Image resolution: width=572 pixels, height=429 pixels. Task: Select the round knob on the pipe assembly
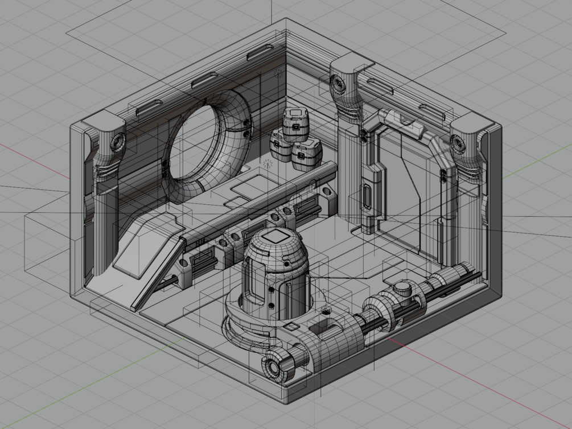pos(402,289)
